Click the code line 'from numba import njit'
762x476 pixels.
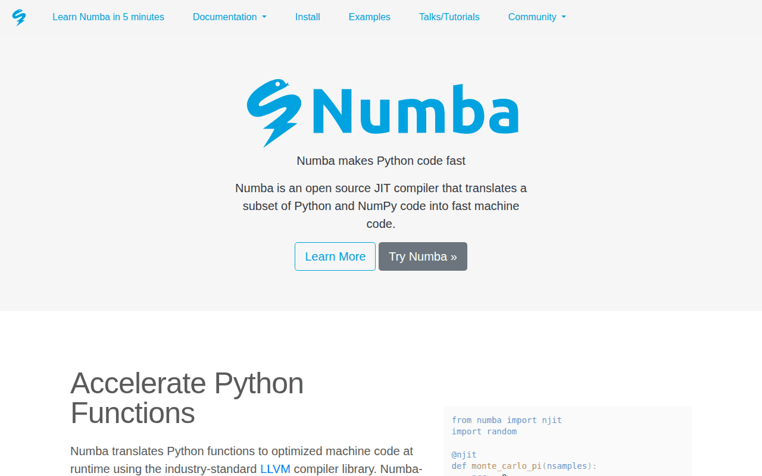[x=507, y=420]
